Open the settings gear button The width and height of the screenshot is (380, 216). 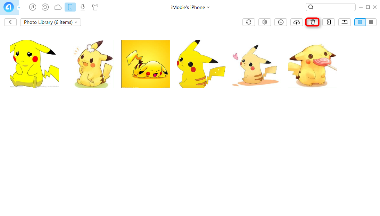coord(265,22)
